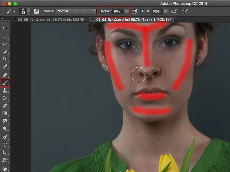Select the Clone Stamp tool
Image resolution: width=230 pixels, height=172 pixels.
pyautogui.click(x=5, y=90)
